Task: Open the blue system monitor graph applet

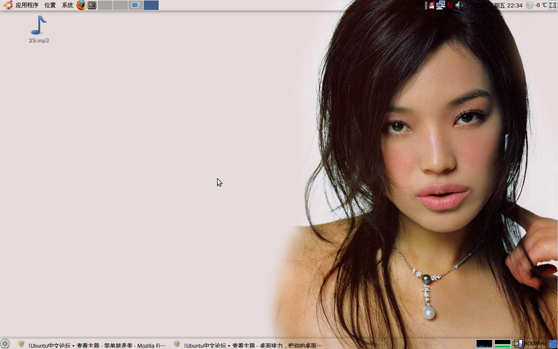Action: click(484, 344)
